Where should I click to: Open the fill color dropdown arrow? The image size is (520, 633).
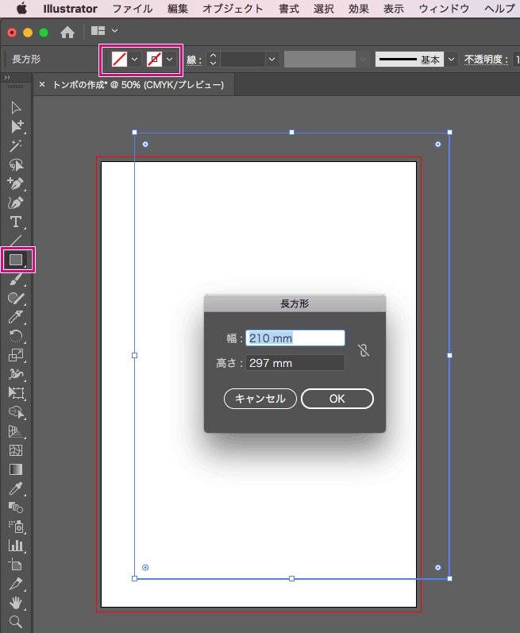134,60
